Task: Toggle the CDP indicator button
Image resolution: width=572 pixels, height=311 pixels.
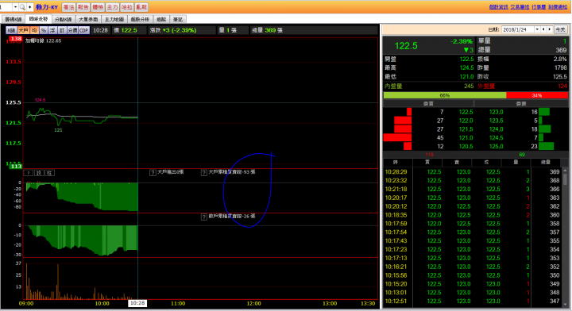Action: 84,30
